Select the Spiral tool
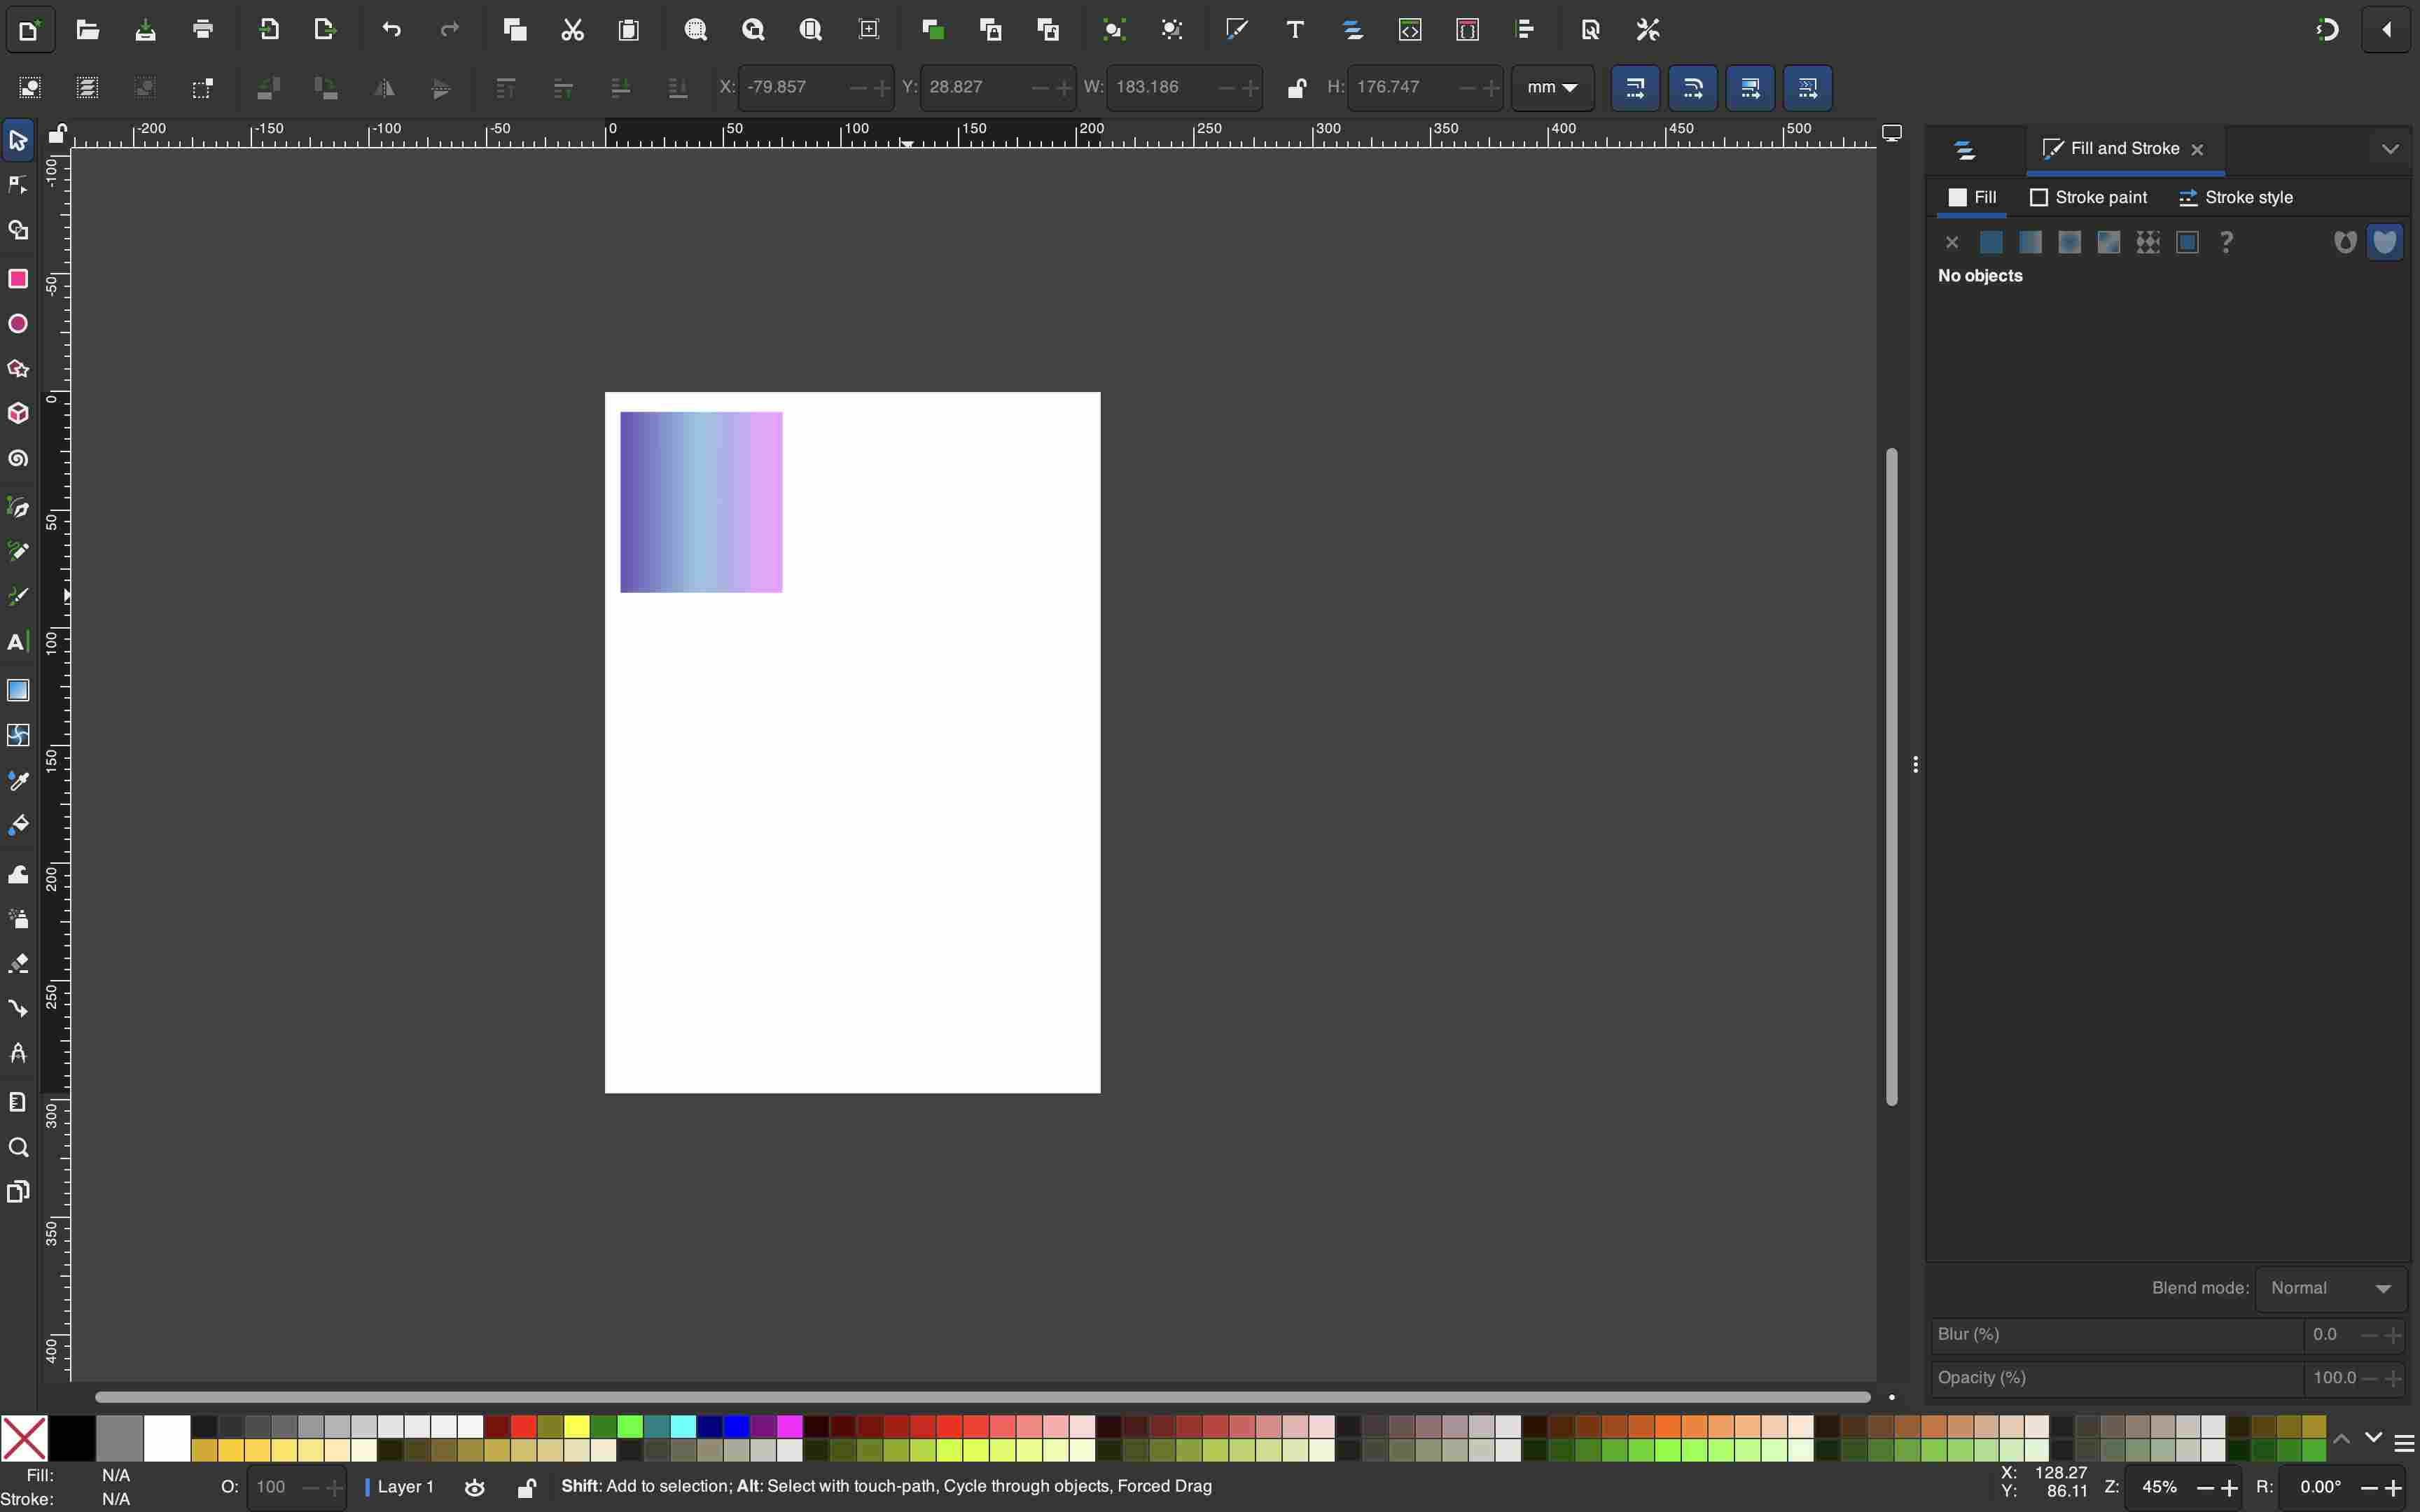The width and height of the screenshot is (2420, 1512). (x=18, y=459)
